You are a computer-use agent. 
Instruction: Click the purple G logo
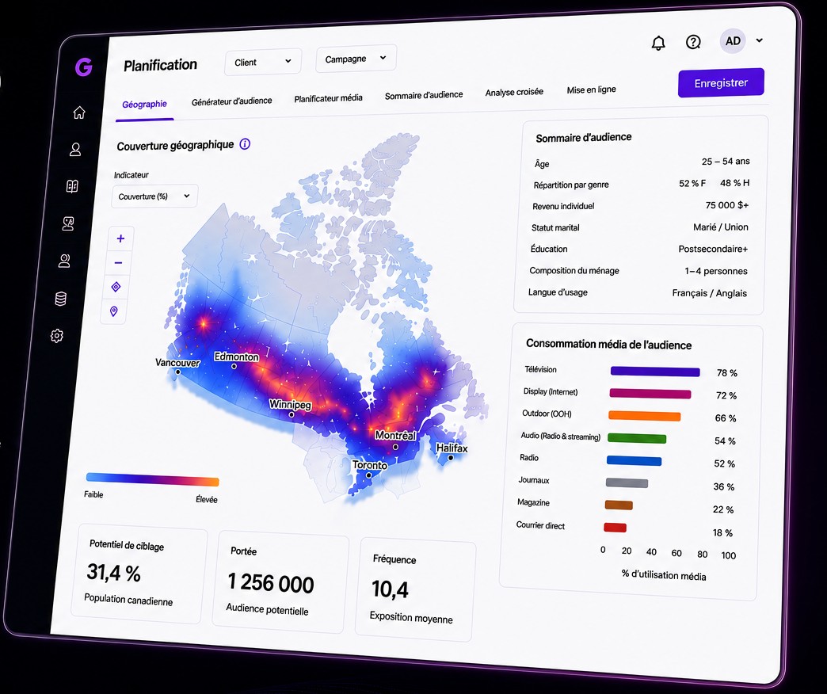[x=84, y=67]
